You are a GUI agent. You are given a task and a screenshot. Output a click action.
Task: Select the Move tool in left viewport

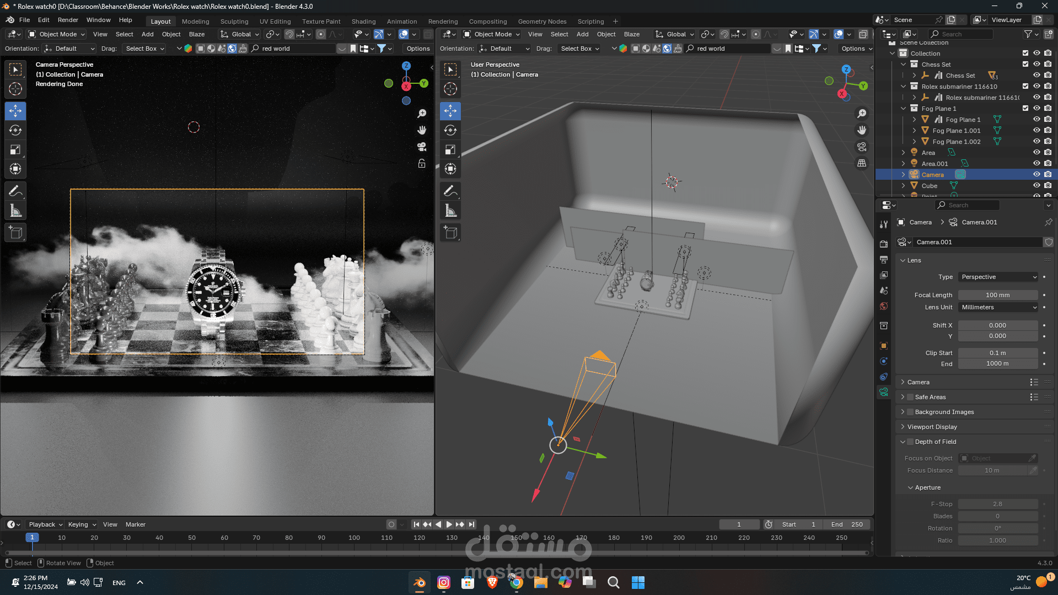tap(15, 111)
